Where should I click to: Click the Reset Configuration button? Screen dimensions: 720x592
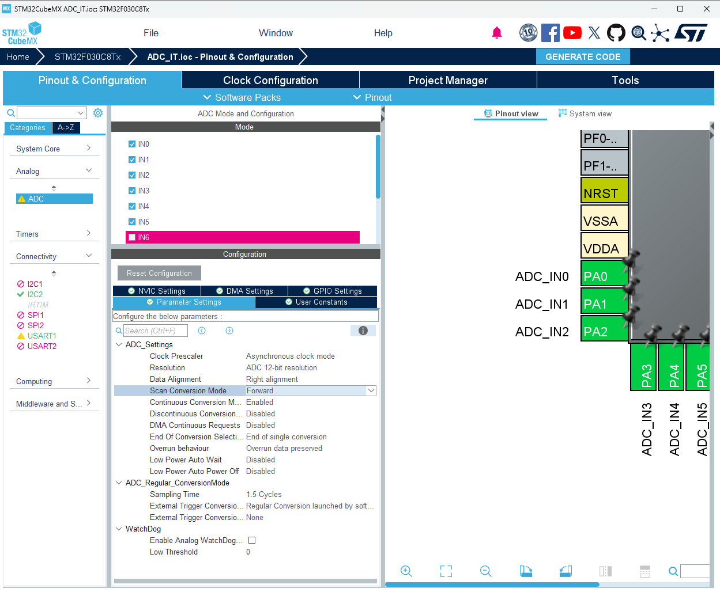[159, 273]
